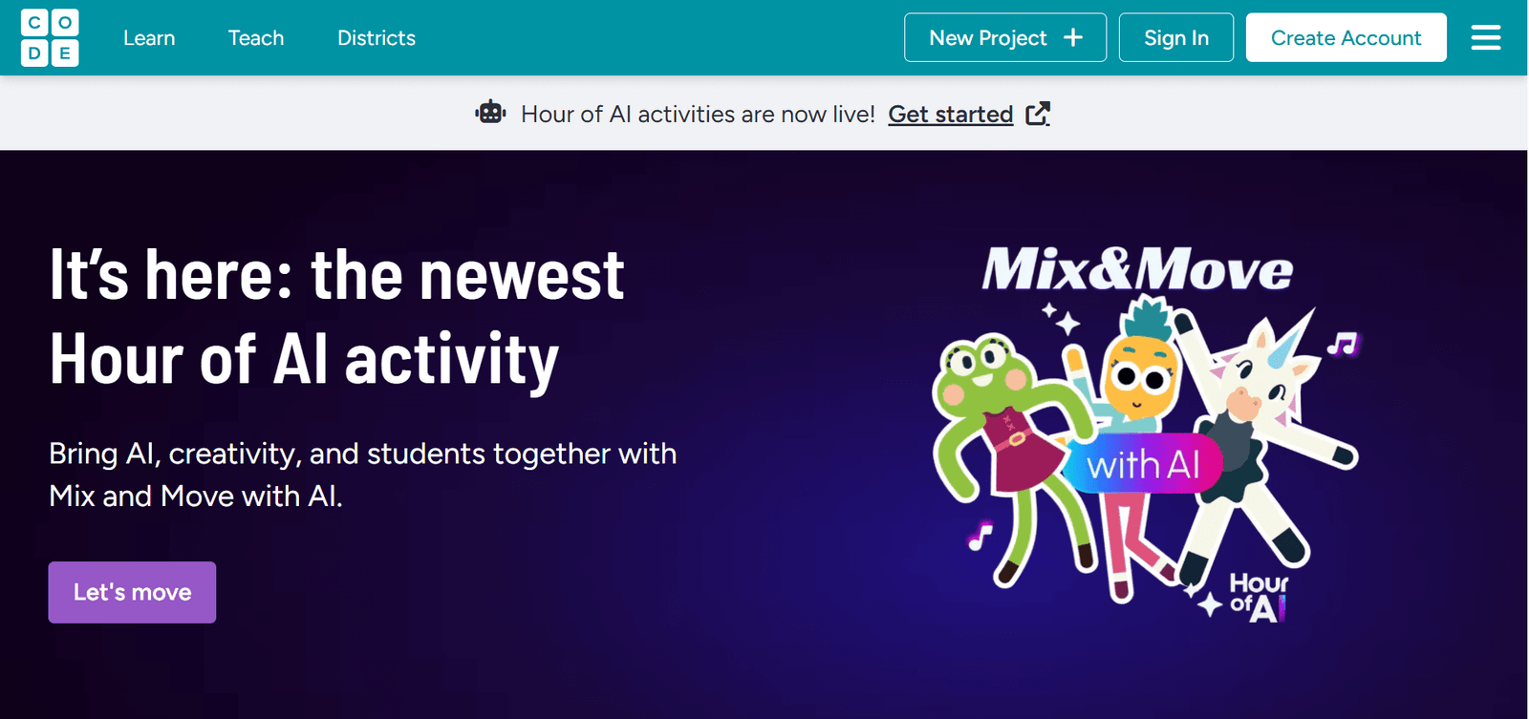
Task: Open the Learn menu
Action: 149,38
